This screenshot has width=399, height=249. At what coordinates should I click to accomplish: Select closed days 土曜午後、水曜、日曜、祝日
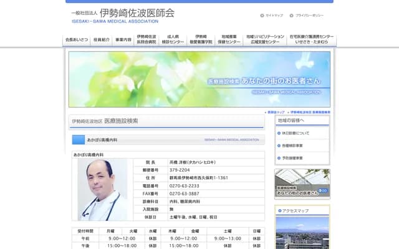(193, 217)
